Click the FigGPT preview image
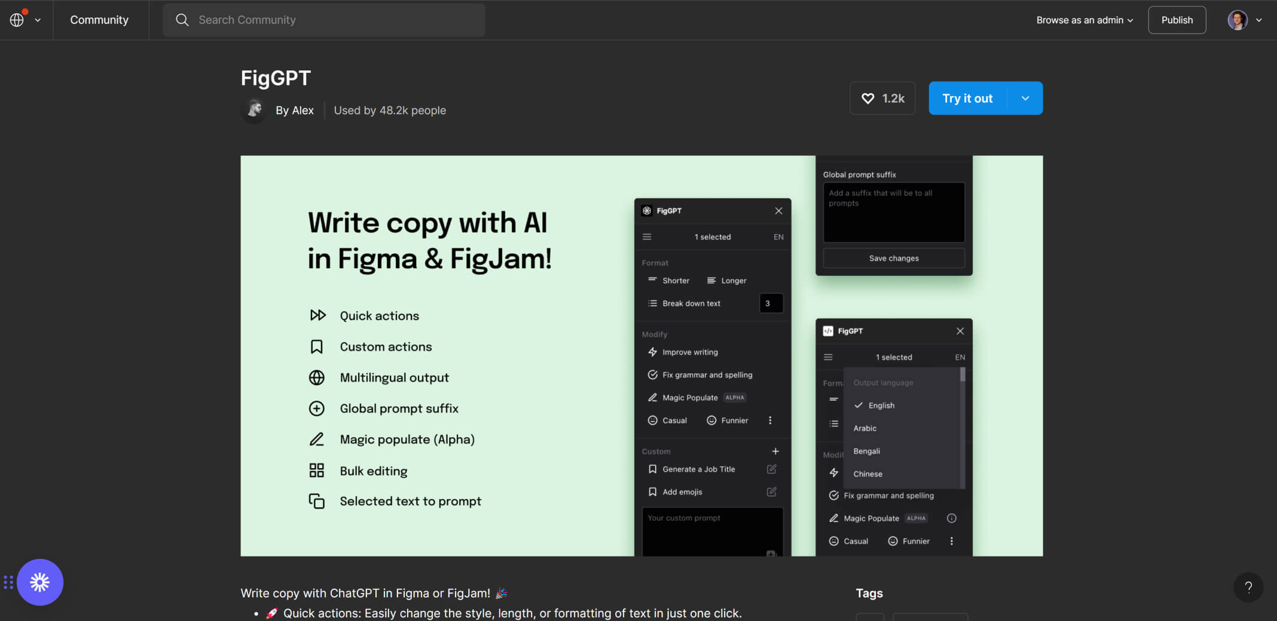This screenshot has height=621, width=1277. click(x=641, y=356)
